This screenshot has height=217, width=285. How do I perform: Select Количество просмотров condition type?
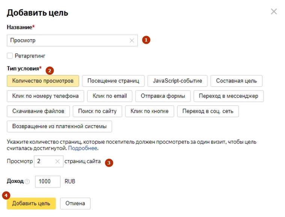click(x=43, y=81)
